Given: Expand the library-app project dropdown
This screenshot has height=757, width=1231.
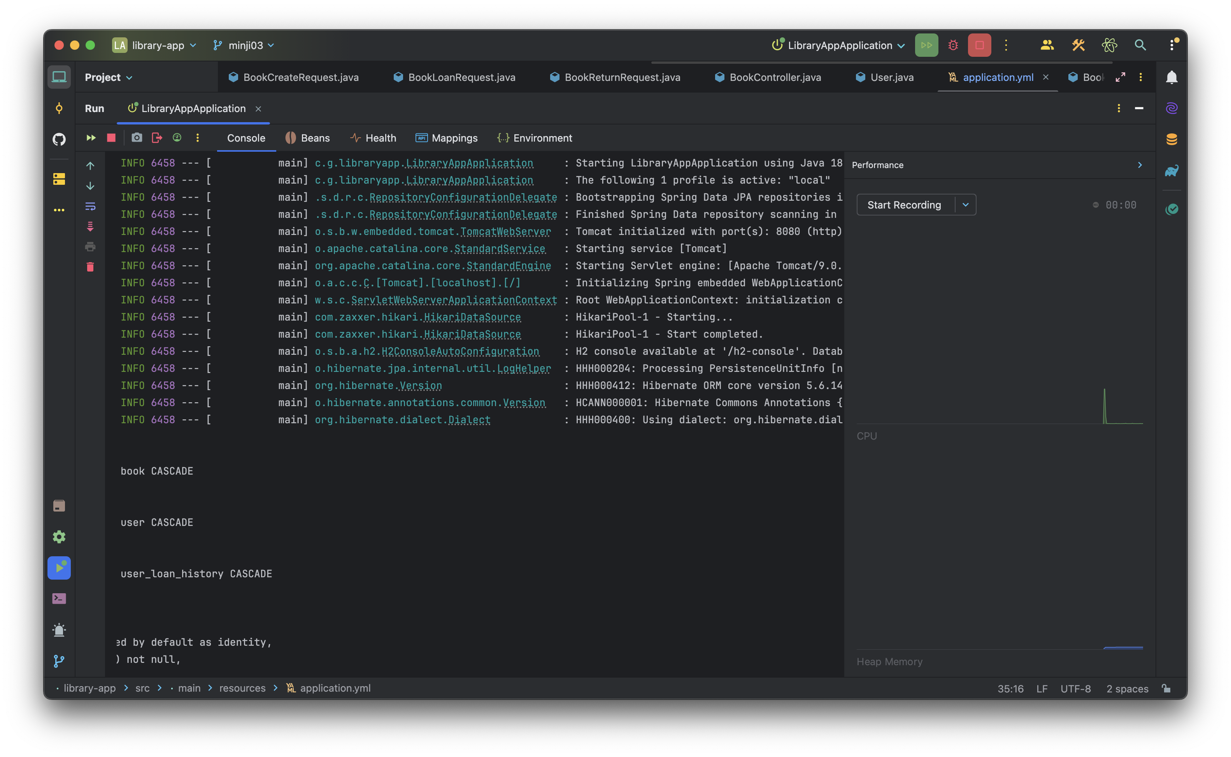Looking at the screenshot, I should [x=154, y=45].
